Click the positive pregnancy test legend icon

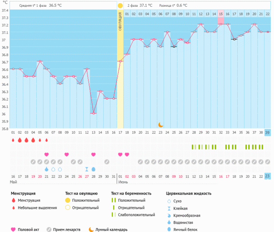(x=114, y=200)
